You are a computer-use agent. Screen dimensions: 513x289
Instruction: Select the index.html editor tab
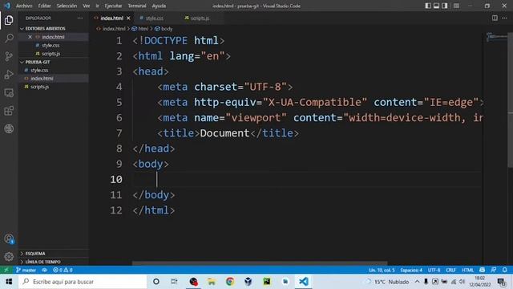(111, 18)
